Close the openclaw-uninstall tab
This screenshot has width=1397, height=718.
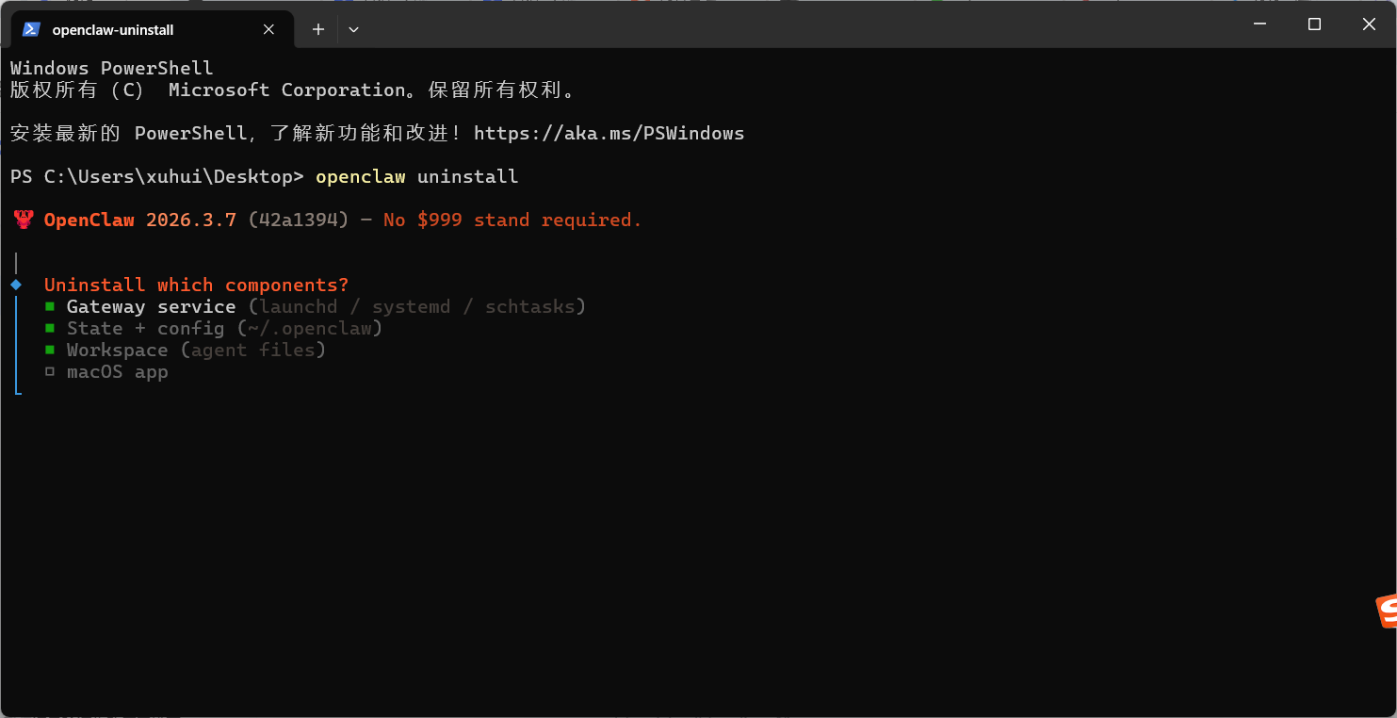pyautogui.click(x=268, y=29)
